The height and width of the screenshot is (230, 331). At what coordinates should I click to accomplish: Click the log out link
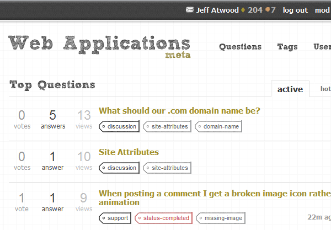coord(295,10)
